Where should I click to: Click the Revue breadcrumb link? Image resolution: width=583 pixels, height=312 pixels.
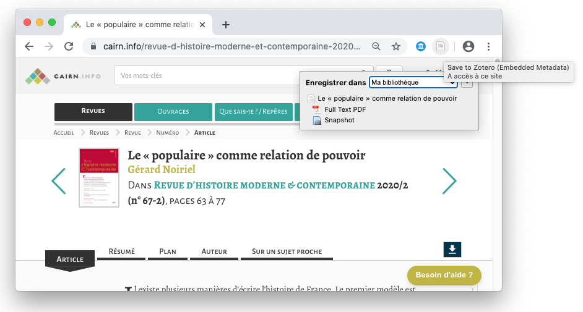point(132,133)
